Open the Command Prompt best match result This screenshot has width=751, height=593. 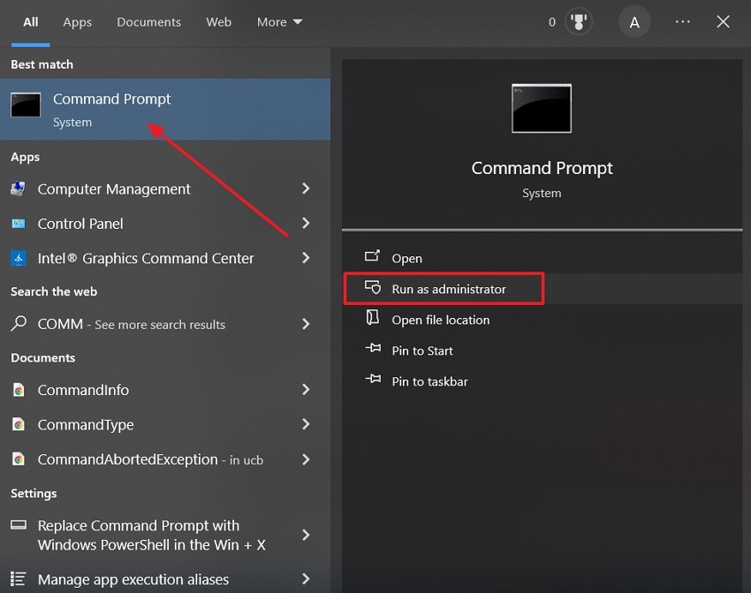pos(164,110)
